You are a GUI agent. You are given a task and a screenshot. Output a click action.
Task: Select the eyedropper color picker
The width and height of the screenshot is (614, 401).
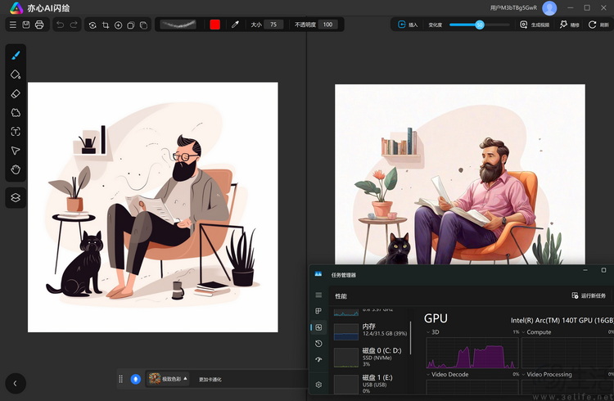point(235,25)
